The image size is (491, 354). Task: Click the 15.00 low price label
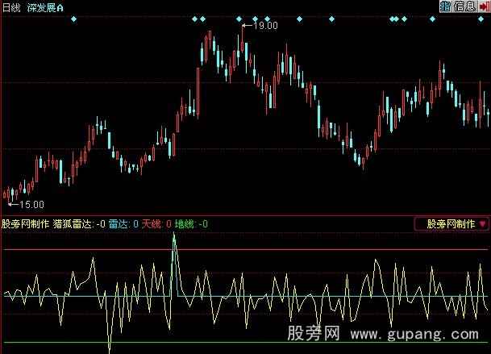coord(31,205)
